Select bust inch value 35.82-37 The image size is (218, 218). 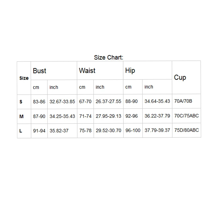click(x=59, y=131)
